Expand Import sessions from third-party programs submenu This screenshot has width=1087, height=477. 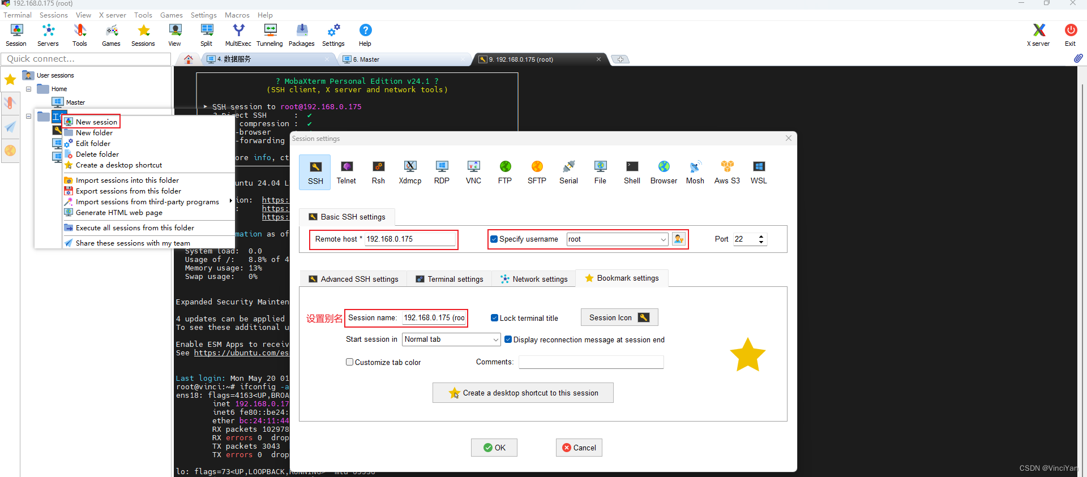[149, 202]
